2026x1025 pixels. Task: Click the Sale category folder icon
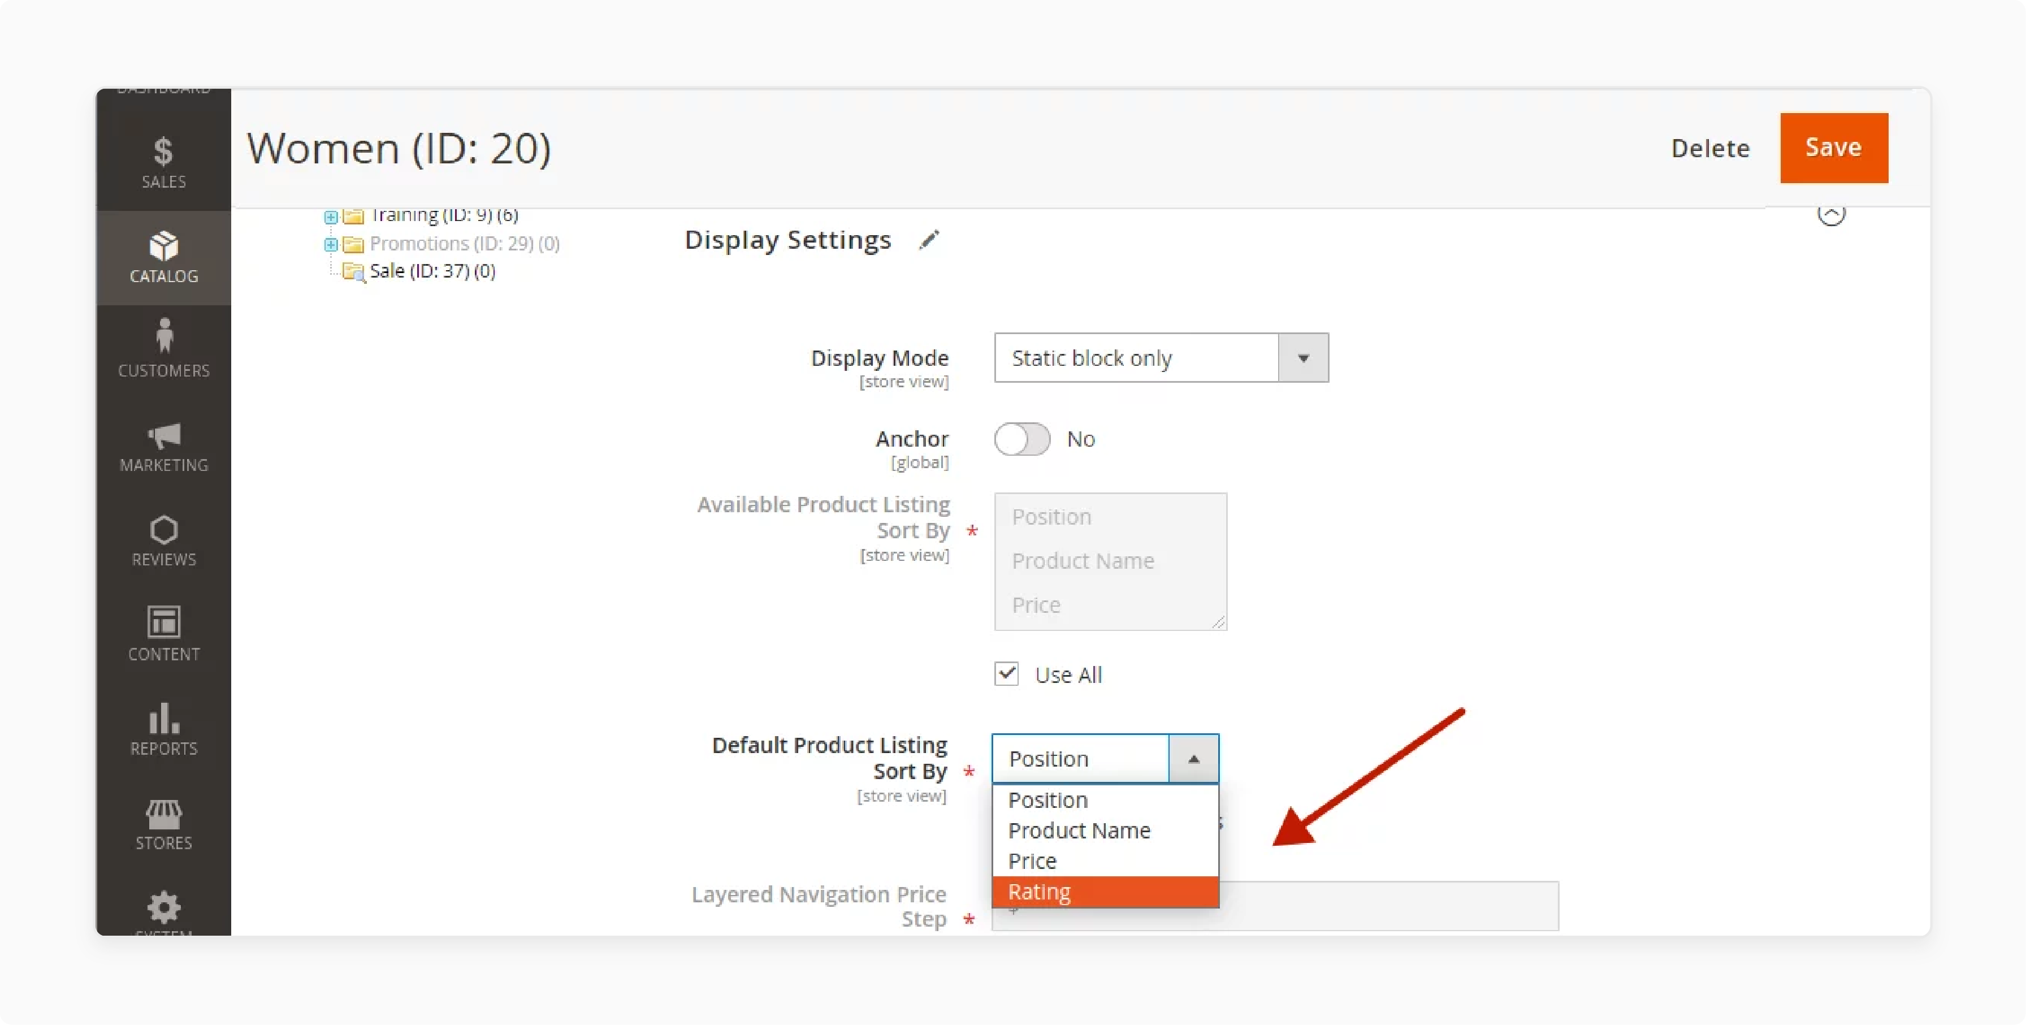[354, 272]
